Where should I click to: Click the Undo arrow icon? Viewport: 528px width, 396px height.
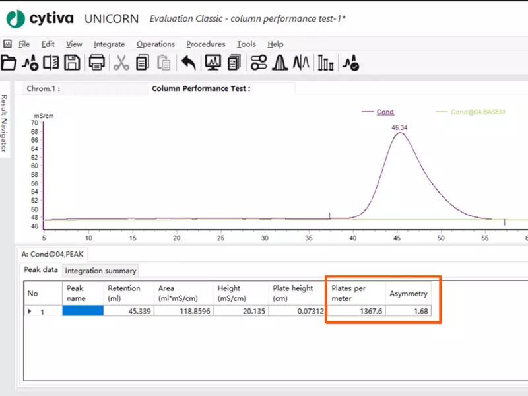(189, 63)
